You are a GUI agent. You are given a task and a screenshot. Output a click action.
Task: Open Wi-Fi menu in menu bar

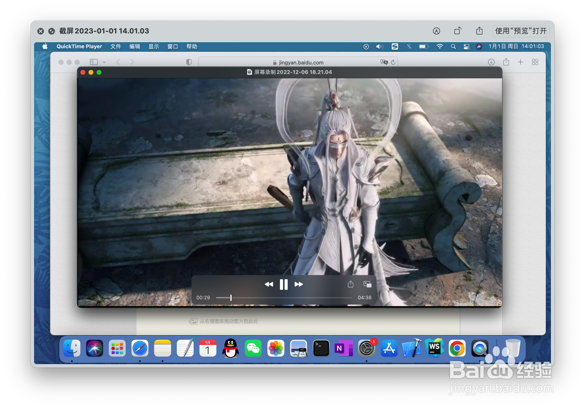pyautogui.click(x=440, y=47)
